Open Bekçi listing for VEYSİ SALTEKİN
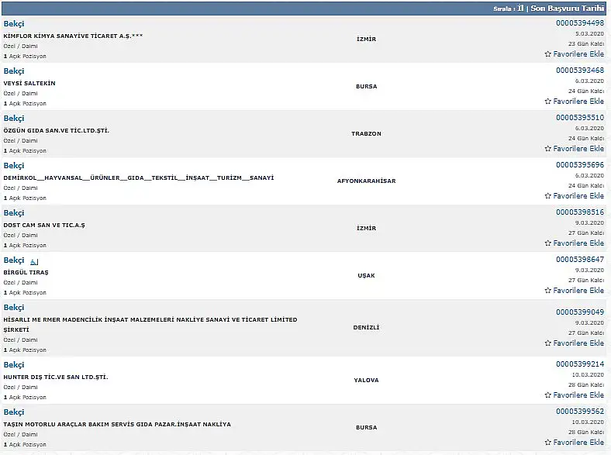This screenshot has height=455, width=611. 14,71
